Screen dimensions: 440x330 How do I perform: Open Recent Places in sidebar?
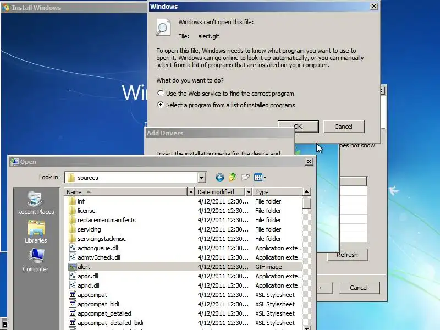tap(36, 202)
